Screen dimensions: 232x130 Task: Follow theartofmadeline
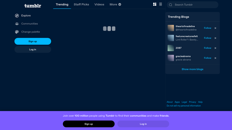208,28
